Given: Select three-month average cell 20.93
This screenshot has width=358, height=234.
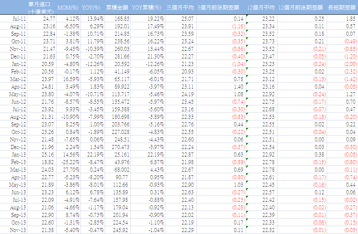Looking at the screenshot, I should click(x=188, y=72).
